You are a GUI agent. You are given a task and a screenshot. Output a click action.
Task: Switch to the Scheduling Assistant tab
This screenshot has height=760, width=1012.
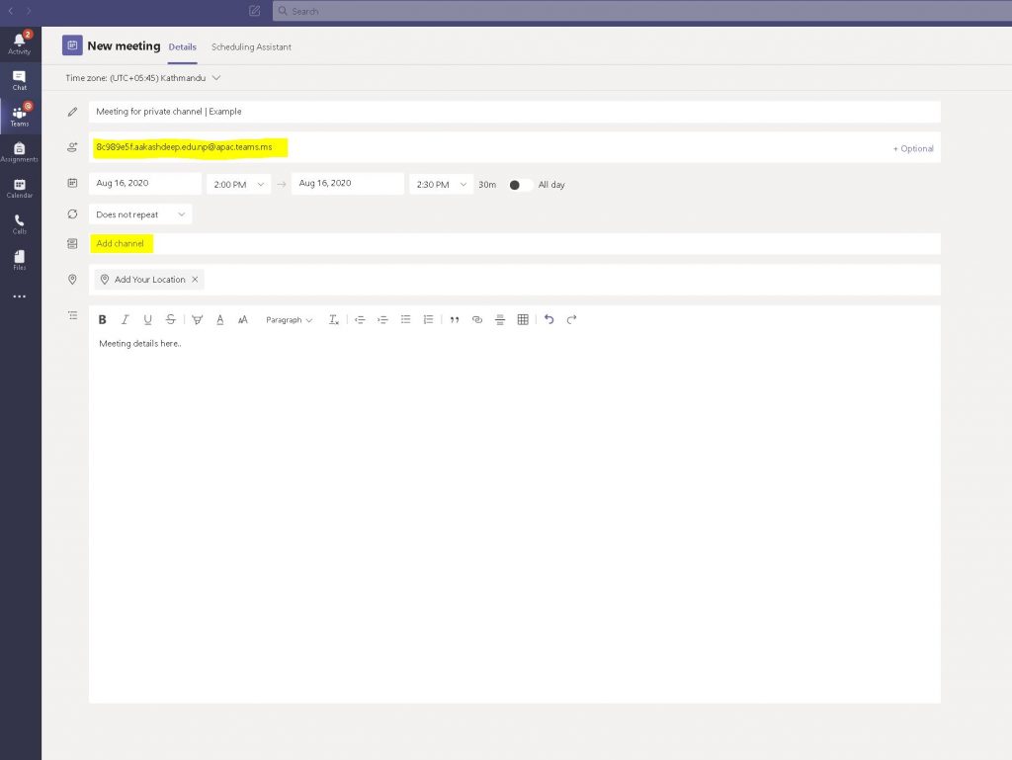251,46
